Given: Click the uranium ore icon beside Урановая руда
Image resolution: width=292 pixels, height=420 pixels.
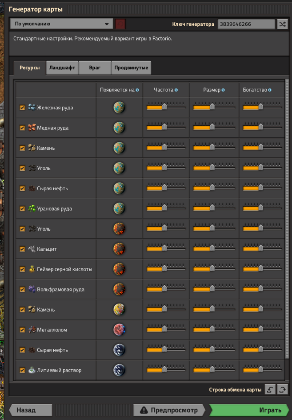Looking at the screenshot, I should tap(32, 208).
